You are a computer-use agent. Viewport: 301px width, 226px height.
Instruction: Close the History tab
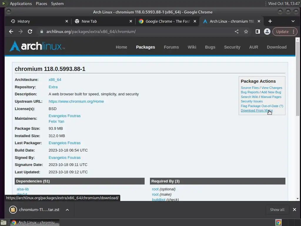67,21
